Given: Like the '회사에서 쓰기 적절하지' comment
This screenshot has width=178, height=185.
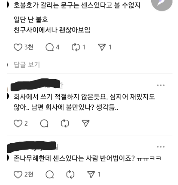Looking at the screenshot, I should point(18,124).
